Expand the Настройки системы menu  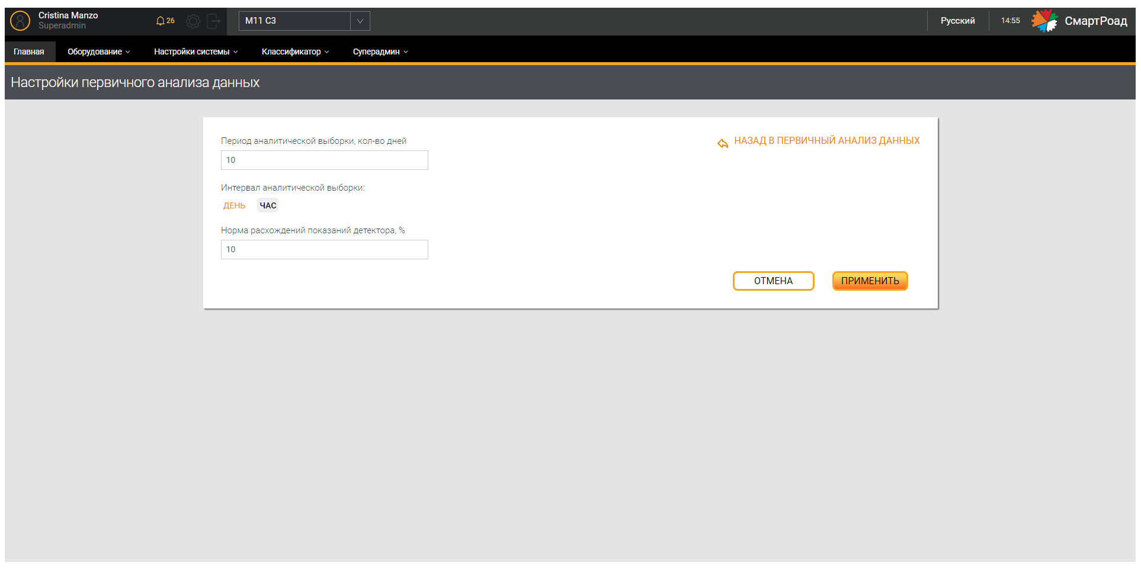click(x=195, y=52)
